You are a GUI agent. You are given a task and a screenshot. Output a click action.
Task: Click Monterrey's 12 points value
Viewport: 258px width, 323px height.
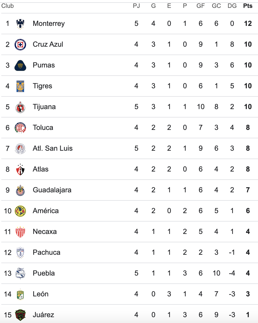248,24
